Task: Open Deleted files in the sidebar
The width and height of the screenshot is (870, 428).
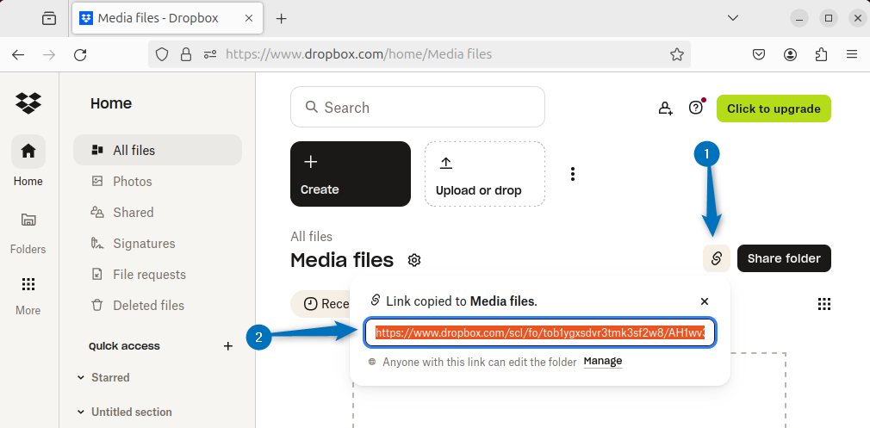Action: [148, 306]
